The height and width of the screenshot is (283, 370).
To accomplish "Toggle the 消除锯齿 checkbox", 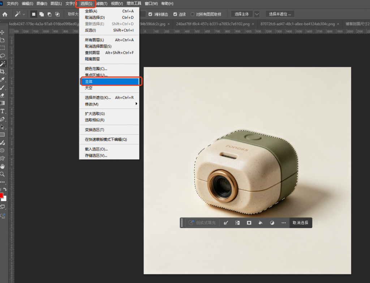I will pyautogui.click(x=150, y=14).
